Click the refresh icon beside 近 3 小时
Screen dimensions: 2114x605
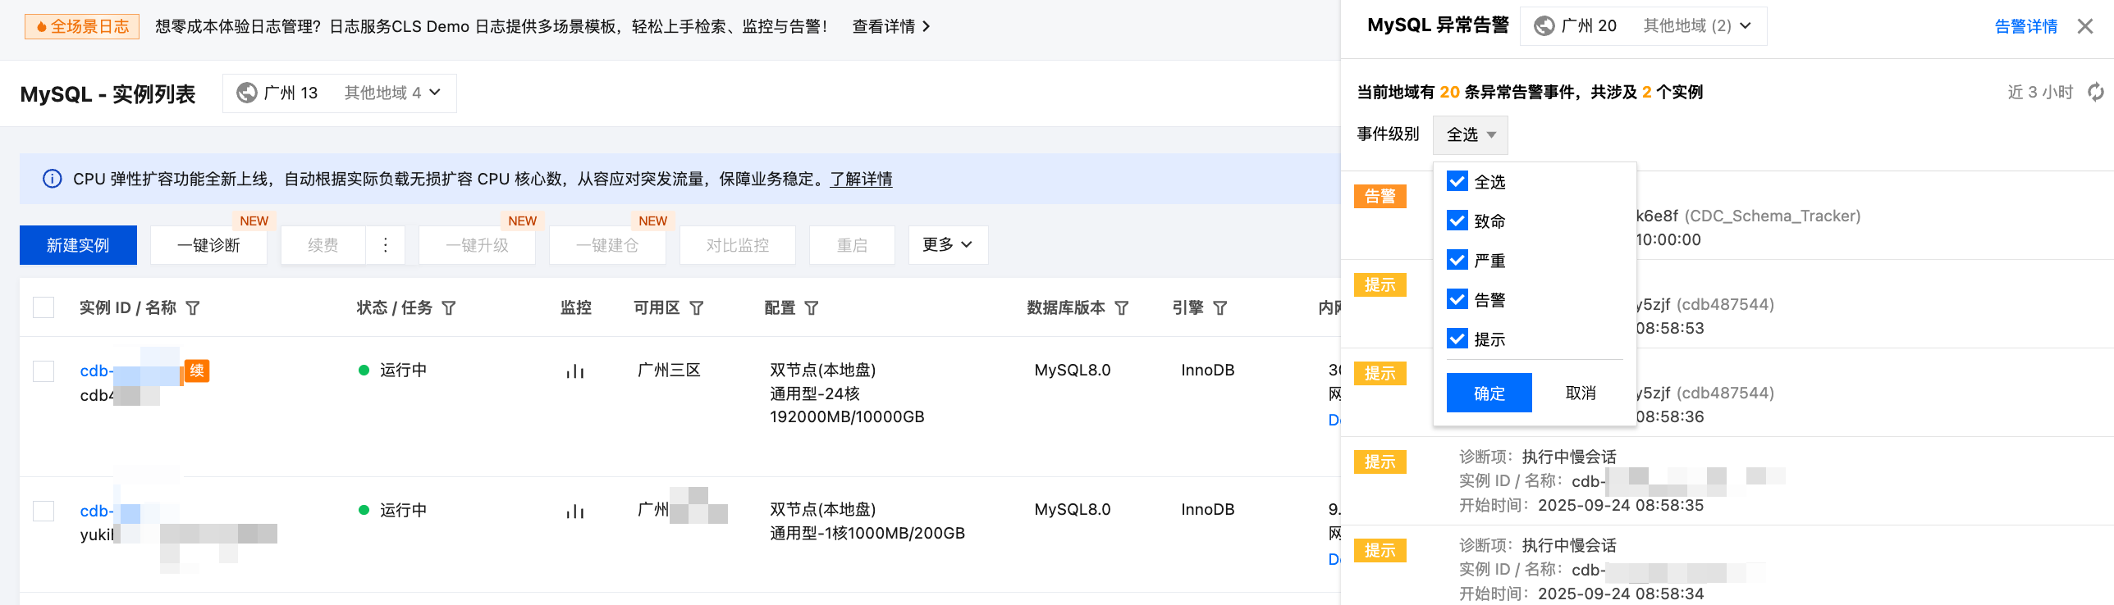2095,92
